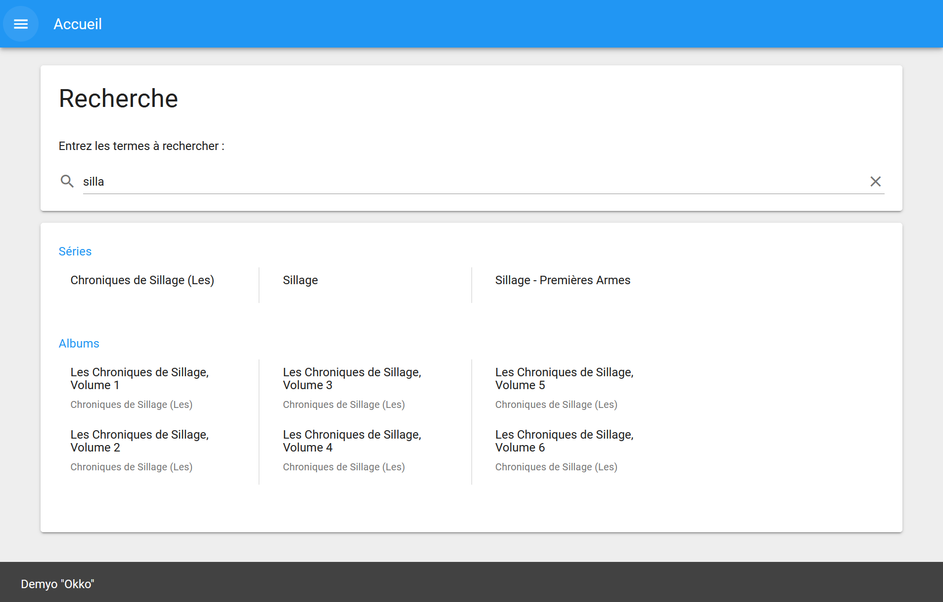Open album Les Chroniques de Sillage, Volume 6

point(564,441)
